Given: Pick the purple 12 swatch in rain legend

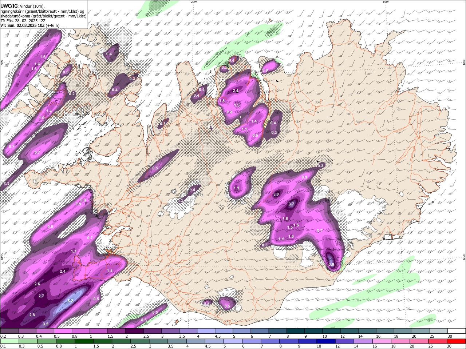Looking at the screenshot, I should point(345,341).
